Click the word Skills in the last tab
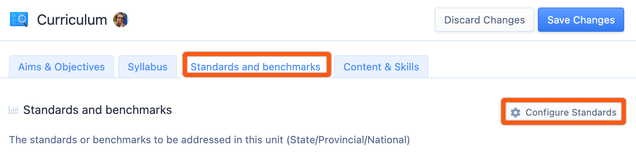Screen dimensions: 636x160 pyautogui.click(x=406, y=67)
